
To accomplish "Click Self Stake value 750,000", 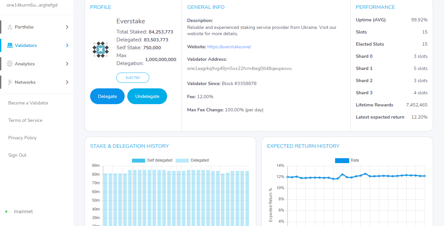I will pos(152,48).
